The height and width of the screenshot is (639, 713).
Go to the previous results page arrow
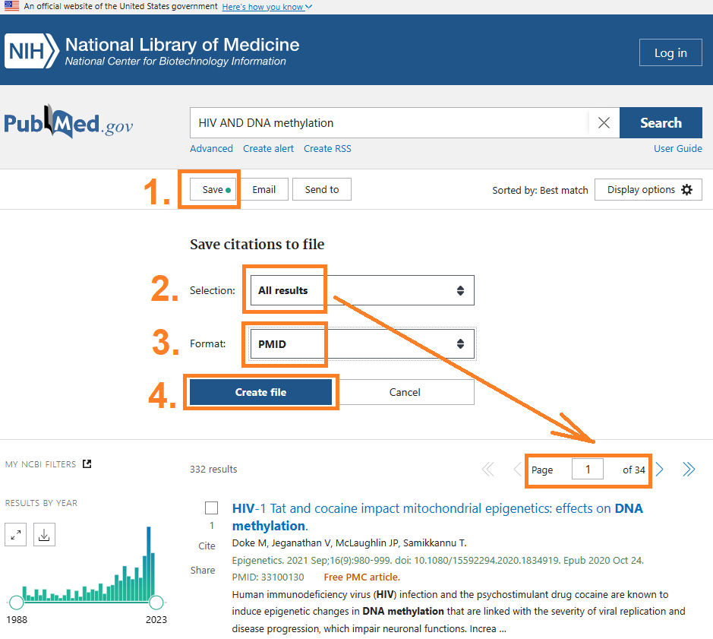[x=516, y=470]
